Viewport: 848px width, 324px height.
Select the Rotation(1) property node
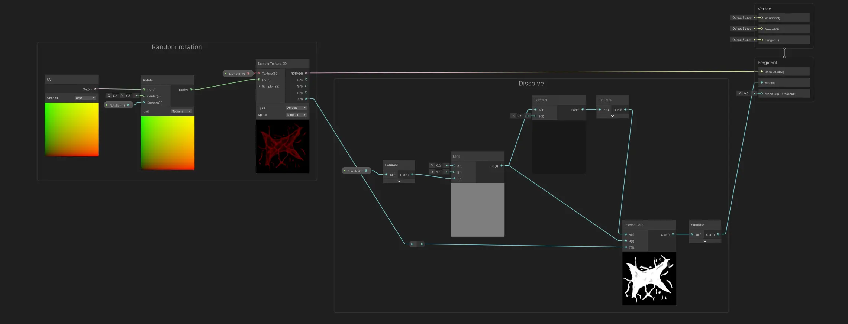(x=117, y=106)
